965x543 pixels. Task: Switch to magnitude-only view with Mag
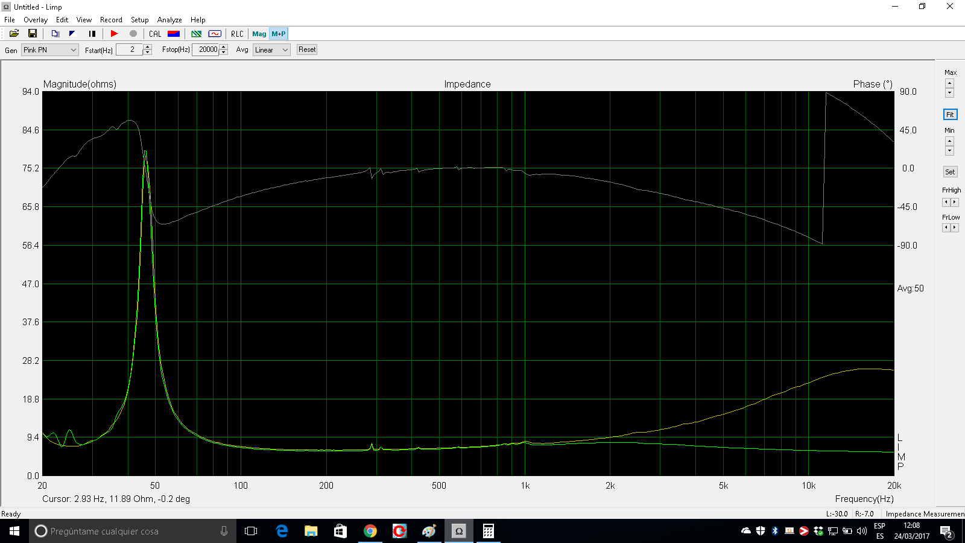point(259,34)
